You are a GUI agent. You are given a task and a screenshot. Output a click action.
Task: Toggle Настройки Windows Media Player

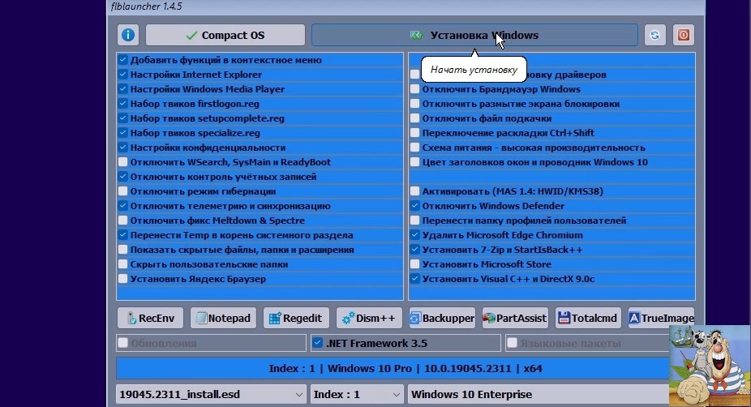[x=123, y=89]
